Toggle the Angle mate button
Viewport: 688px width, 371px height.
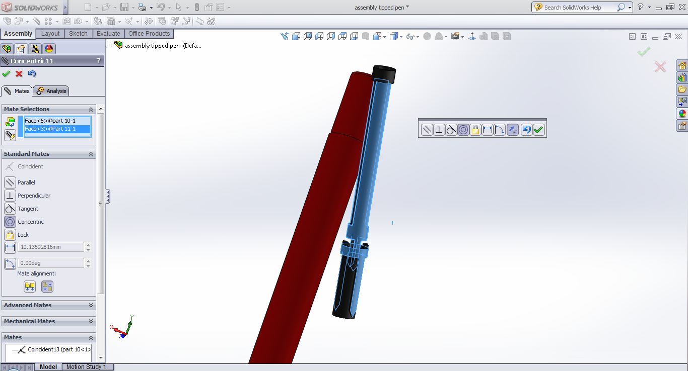tap(10, 263)
